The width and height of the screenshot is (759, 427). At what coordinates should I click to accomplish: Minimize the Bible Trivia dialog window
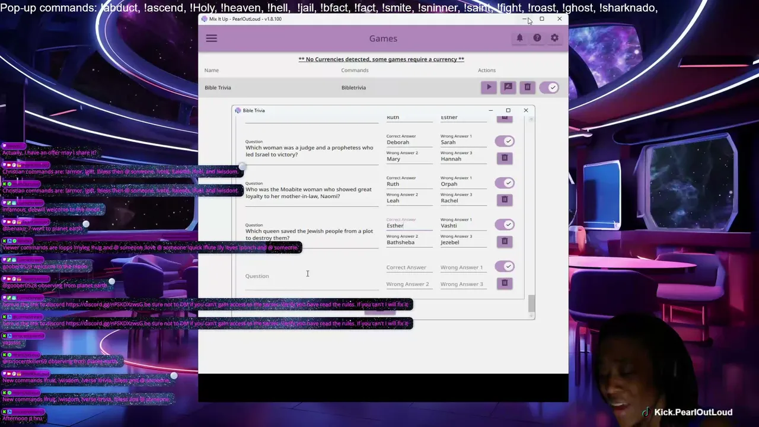pos(490,110)
